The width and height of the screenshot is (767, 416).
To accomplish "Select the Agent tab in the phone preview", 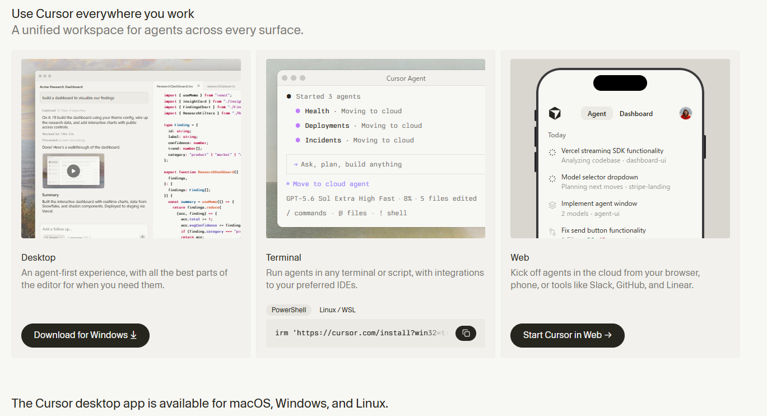I will (597, 113).
